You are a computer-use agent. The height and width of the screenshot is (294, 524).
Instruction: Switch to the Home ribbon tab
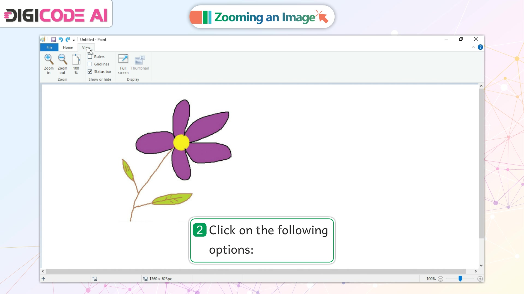(x=68, y=47)
